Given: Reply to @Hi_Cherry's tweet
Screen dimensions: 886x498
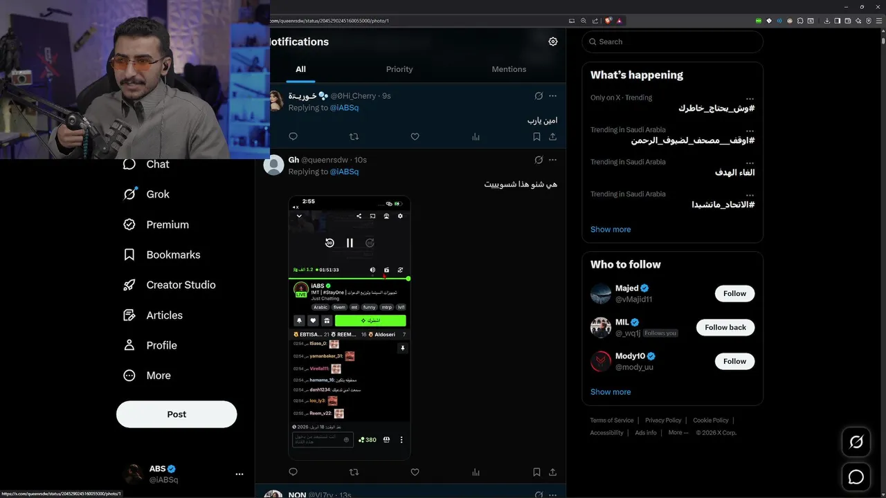Looking at the screenshot, I should click(293, 137).
